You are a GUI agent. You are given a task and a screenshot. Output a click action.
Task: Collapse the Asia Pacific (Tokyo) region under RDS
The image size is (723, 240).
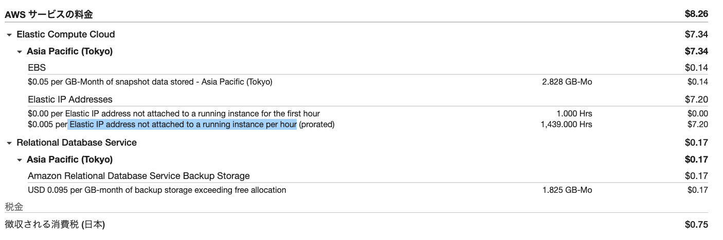20,160
